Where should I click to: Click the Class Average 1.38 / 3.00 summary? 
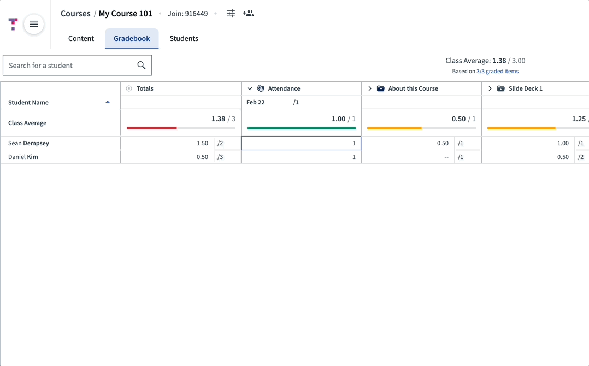point(485,61)
